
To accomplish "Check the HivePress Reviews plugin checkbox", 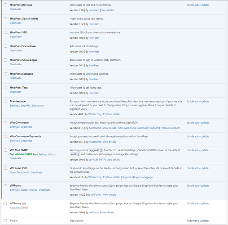I will click(x=5, y=5).
